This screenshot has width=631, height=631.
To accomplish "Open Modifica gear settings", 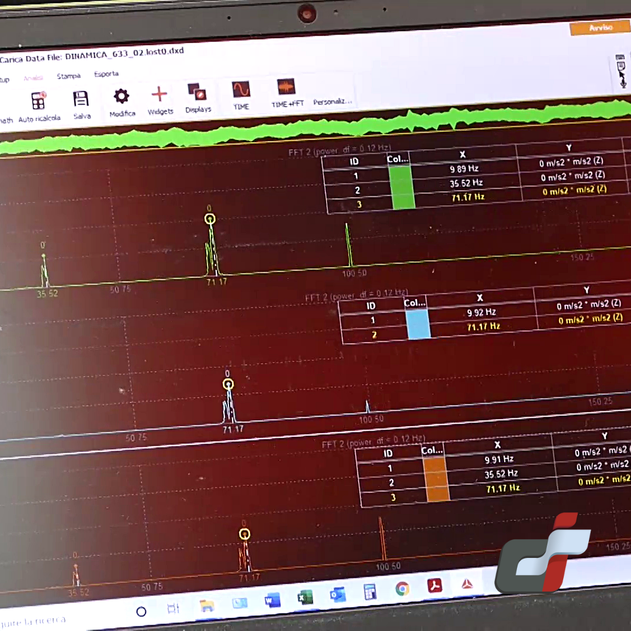I will point(122,96).
